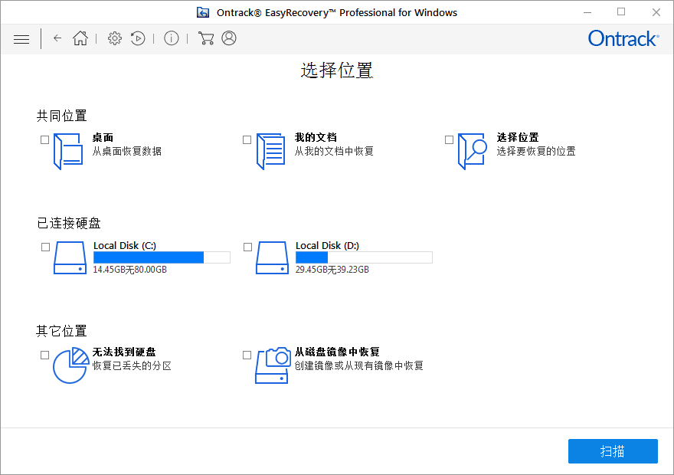Check the 从磁盘镜像中恢复 checkbox
Image resolution: width=674 pixels, height=475 pixels.
tap(247, 355)
